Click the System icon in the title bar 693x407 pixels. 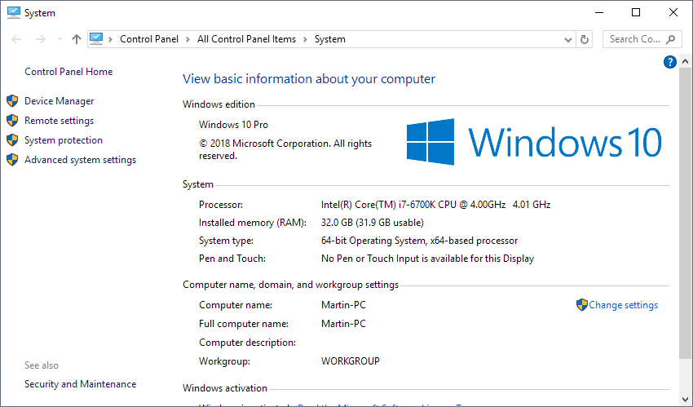pos(14,13)
